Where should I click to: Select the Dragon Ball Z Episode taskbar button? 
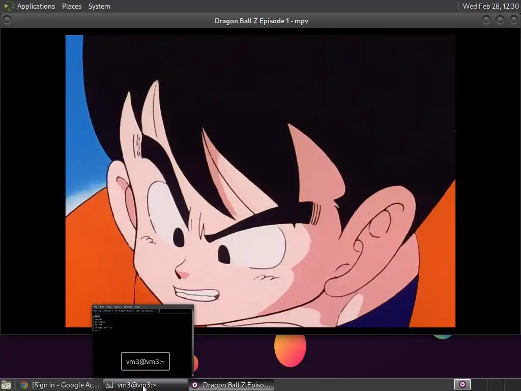(231, 385)
